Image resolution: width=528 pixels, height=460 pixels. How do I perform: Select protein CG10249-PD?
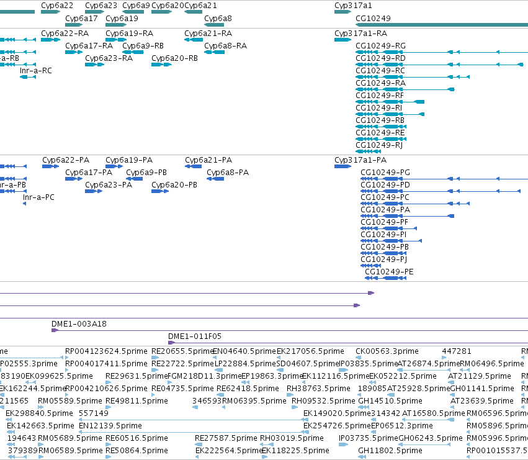point(441,191)
